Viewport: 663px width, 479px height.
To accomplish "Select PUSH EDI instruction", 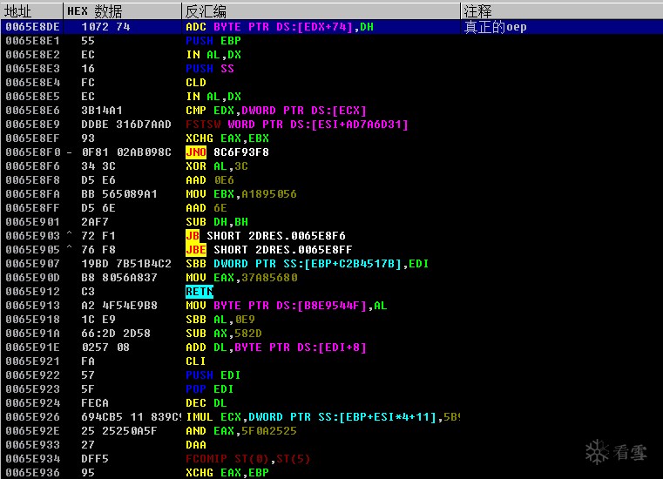I will 213,375.
